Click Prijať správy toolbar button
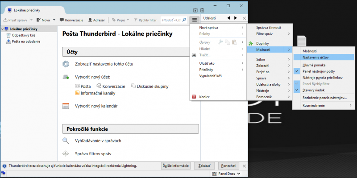 click(x=16, y=20)
